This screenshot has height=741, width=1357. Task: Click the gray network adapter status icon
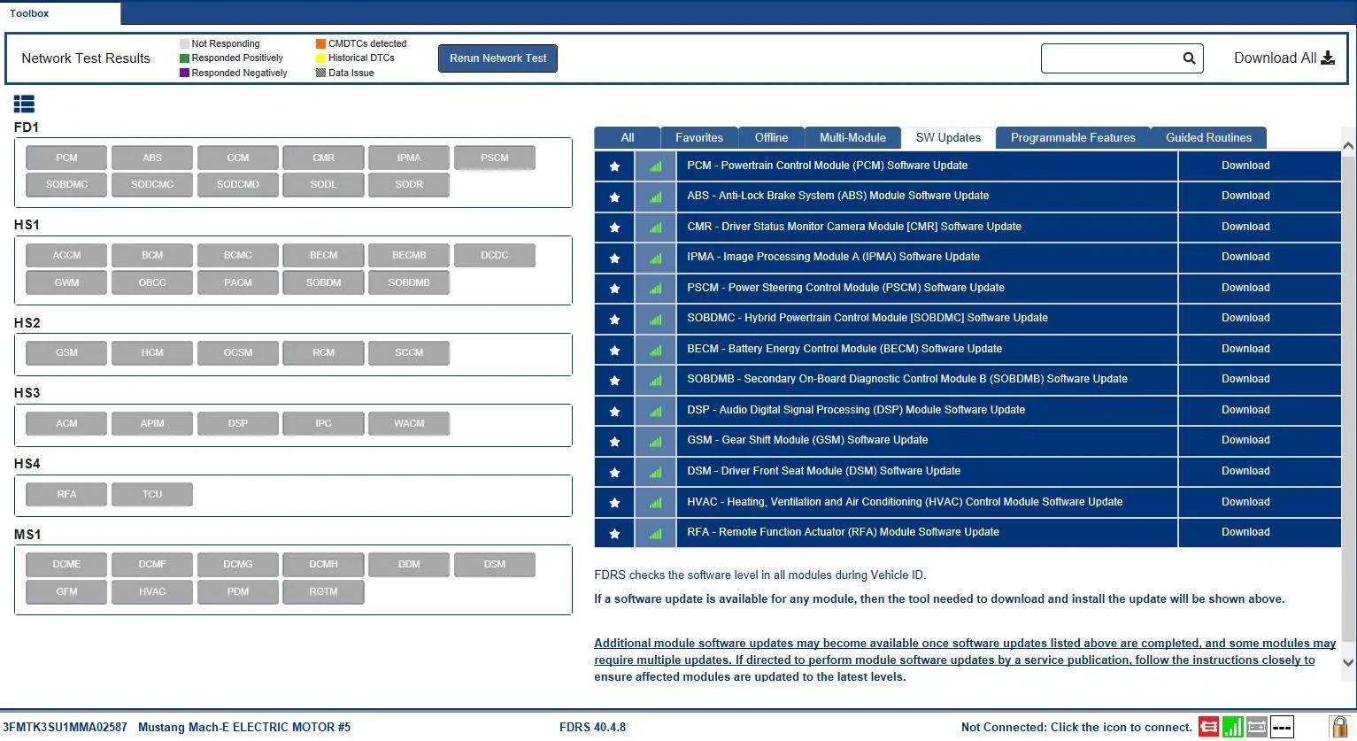pos(1256,727)
